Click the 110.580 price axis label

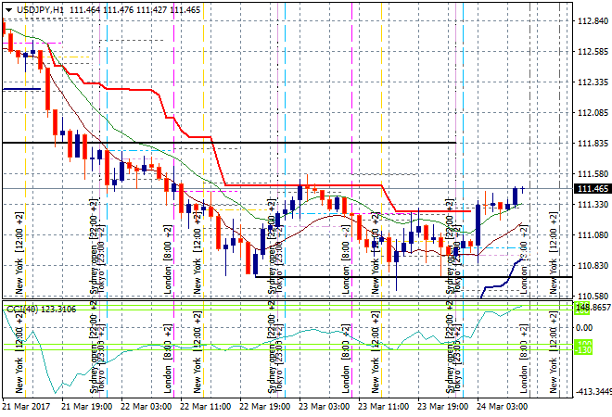click(593, 297)
